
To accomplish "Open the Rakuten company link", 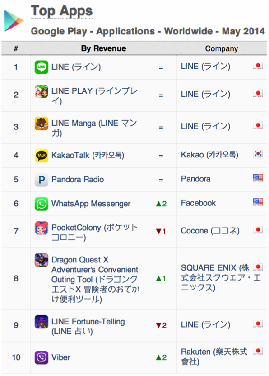I will [214, 357].
